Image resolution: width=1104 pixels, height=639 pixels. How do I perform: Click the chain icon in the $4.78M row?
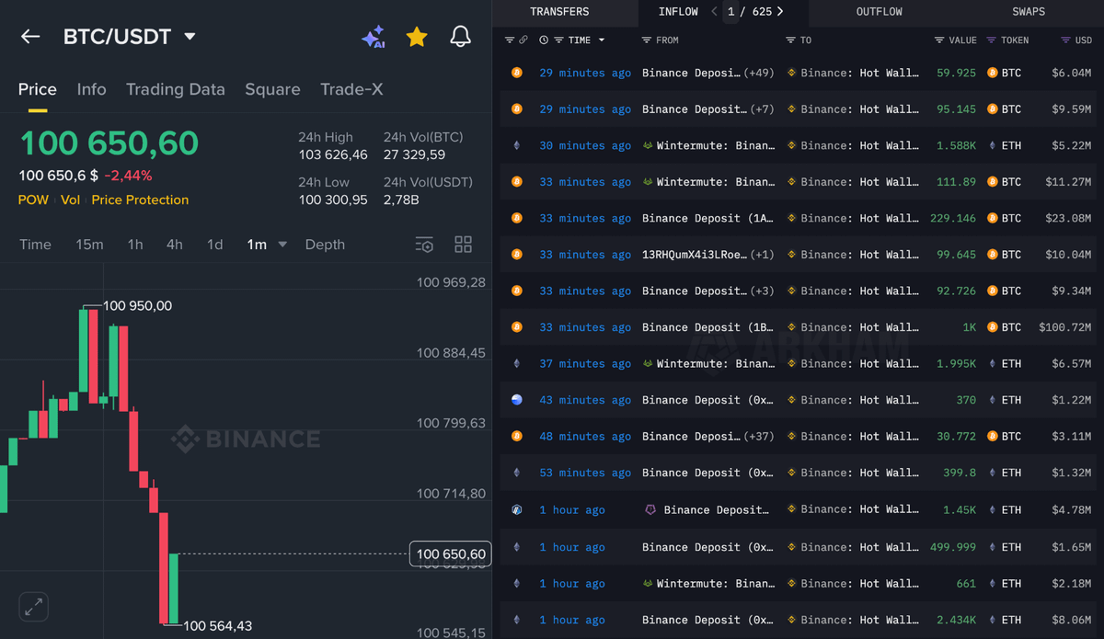click(x=516, y=509)
